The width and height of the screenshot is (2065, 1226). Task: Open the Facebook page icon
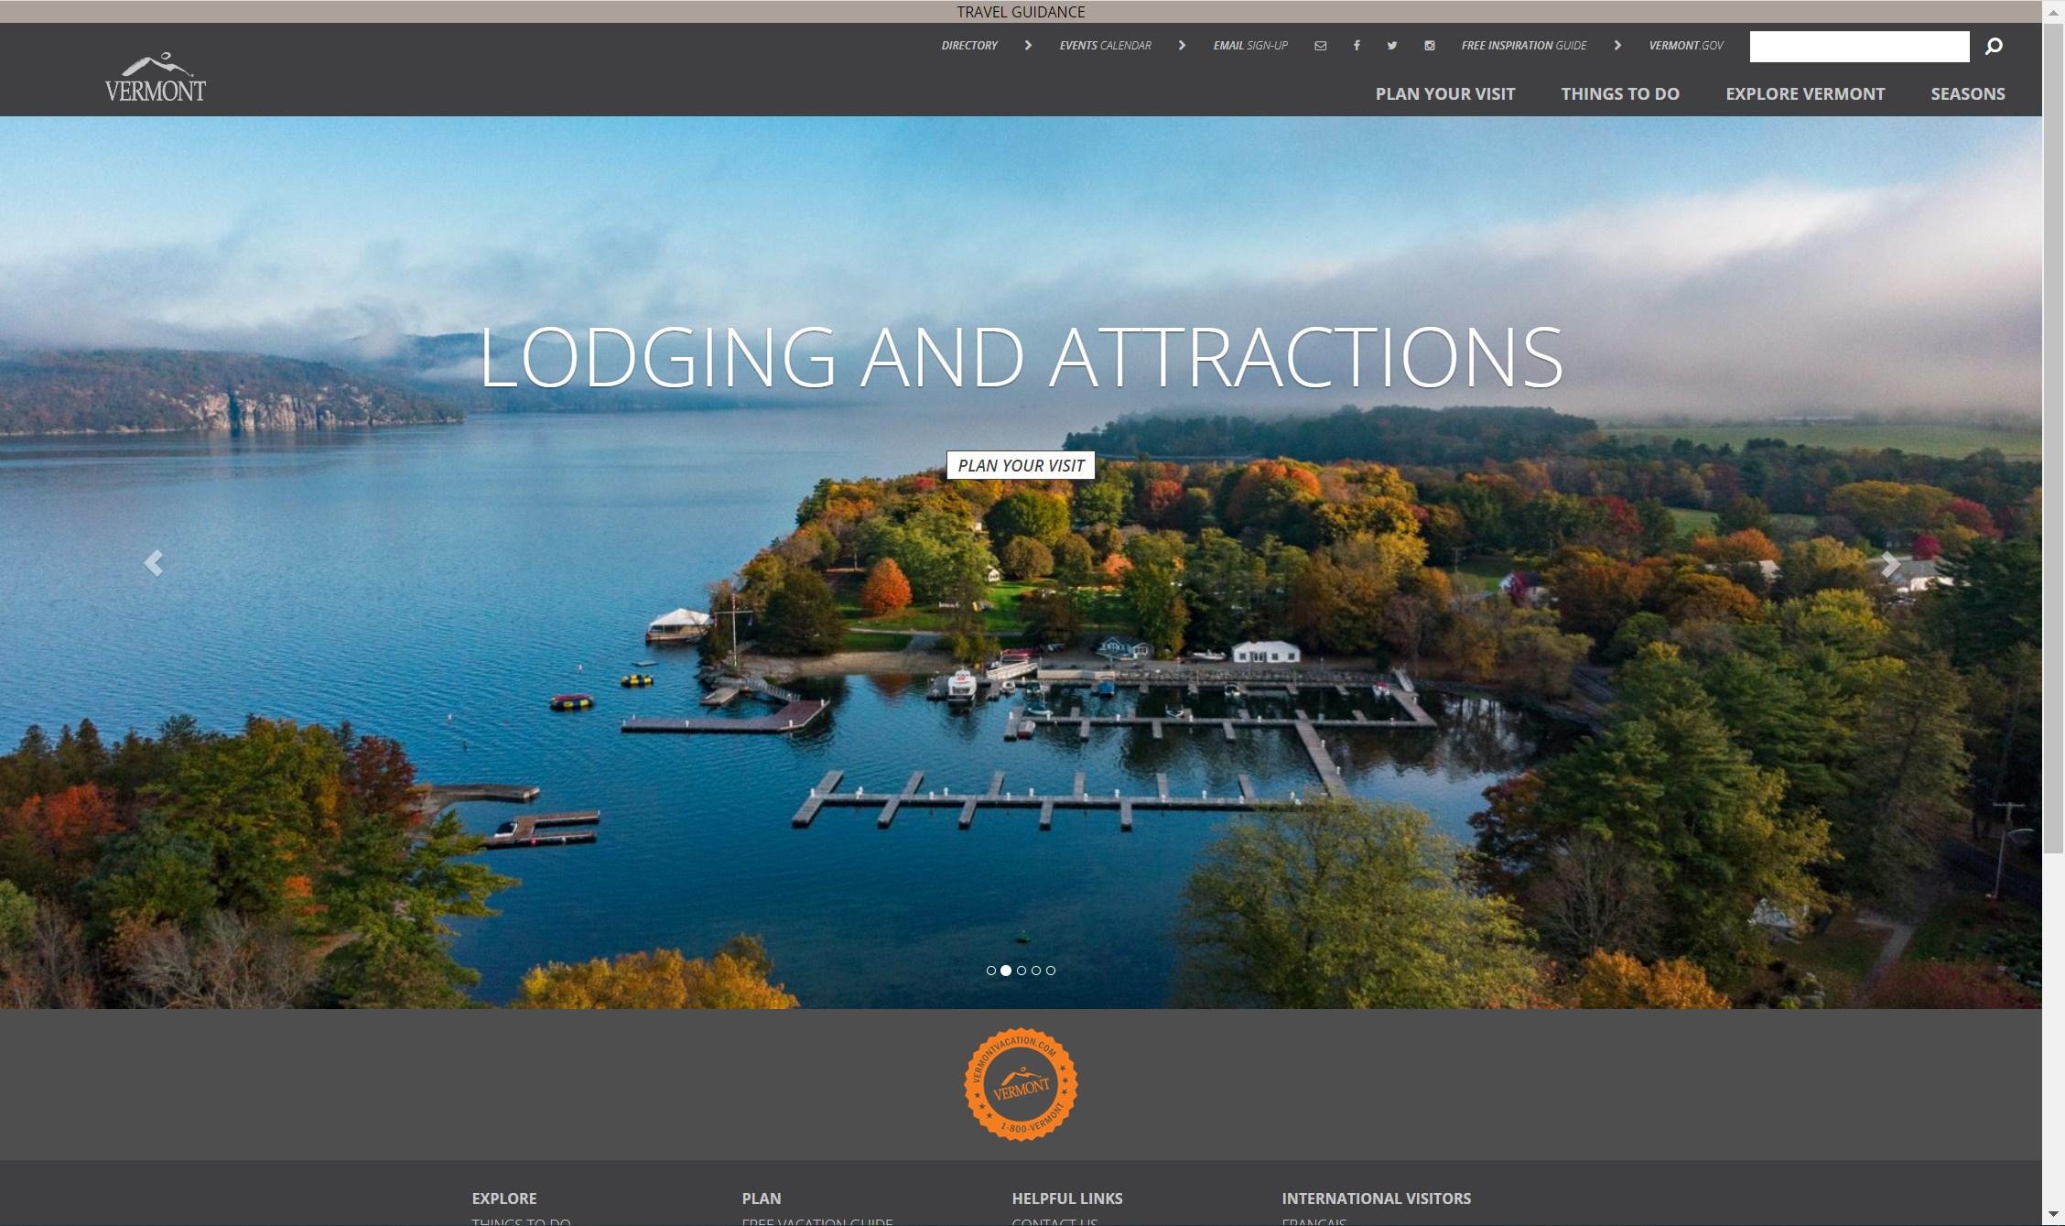coord(1357,46)
